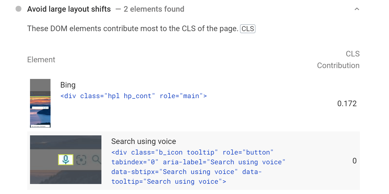Select the Element column header
The width and height of the screenshot is (389, 194).
tap(41, 59)
